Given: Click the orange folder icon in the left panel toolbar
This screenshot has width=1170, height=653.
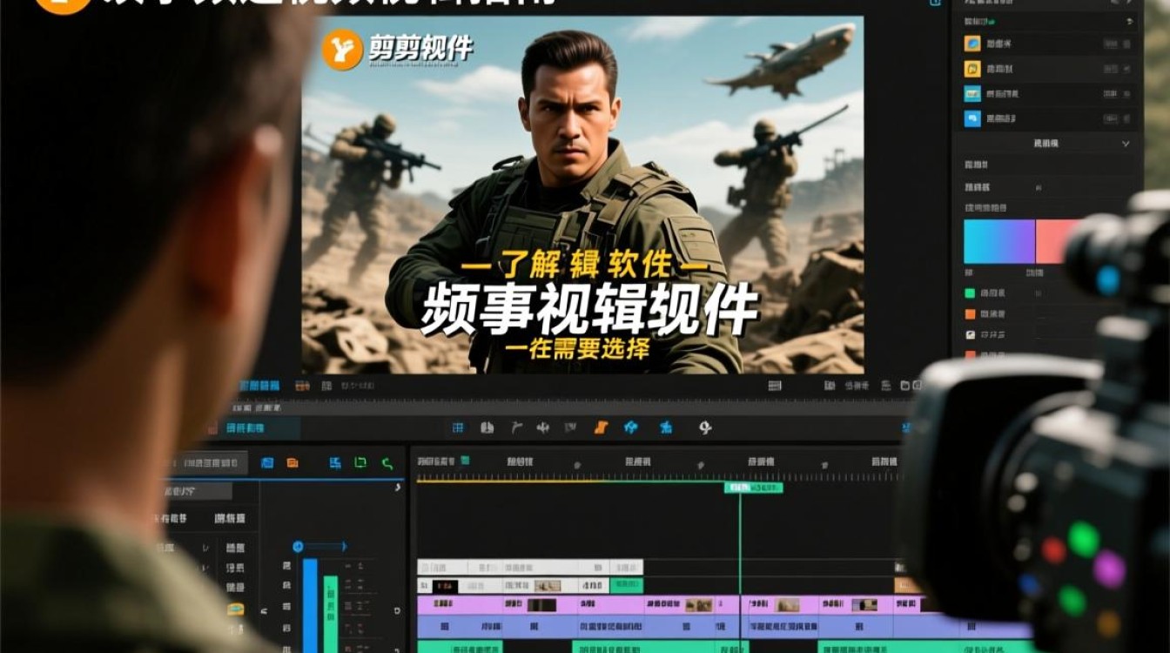Looking at the screenshot, I should coord(292,462).
